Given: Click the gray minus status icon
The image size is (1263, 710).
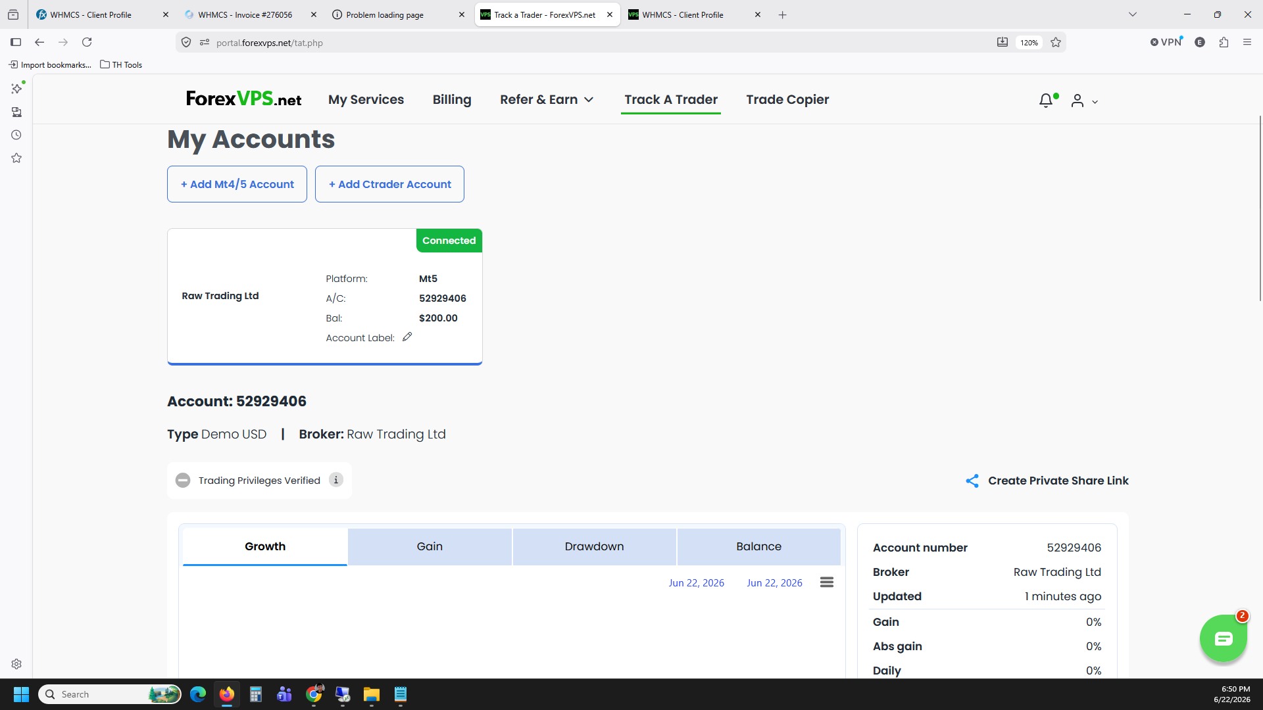Looking at the screenshot, I should 183,481.
